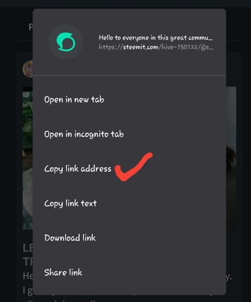Click the partially hidden author avatar
The width and height of the screenshot is (251, 302).
pyautogui.click(x=28, y=69)
